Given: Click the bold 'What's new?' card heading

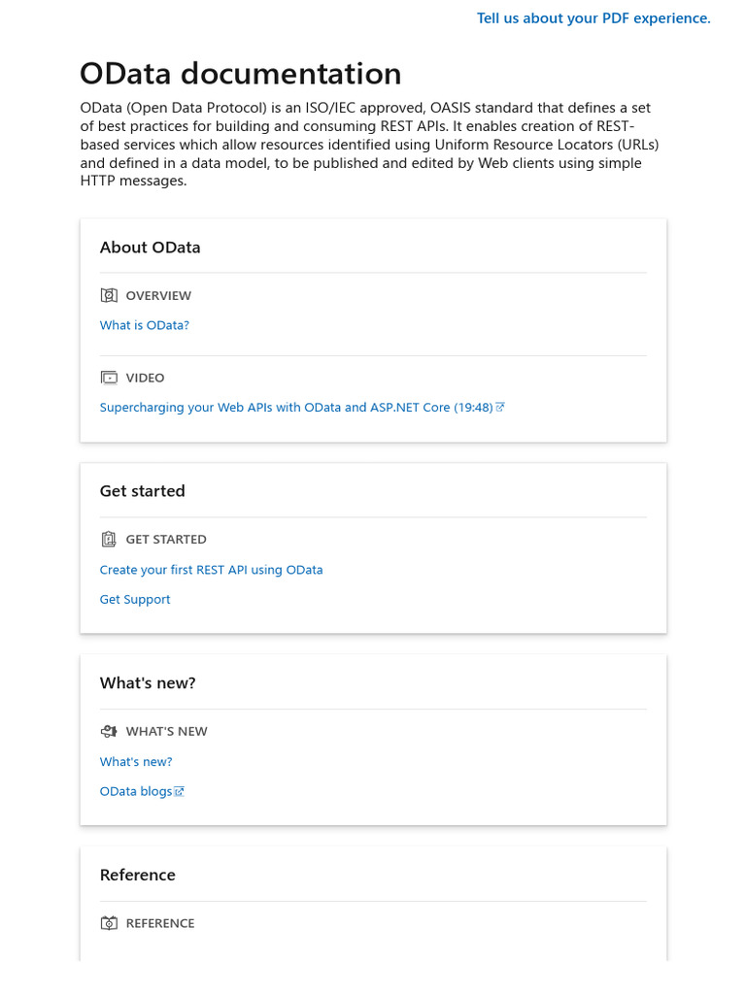Looking at the screenshot, I should coord(148,683).
